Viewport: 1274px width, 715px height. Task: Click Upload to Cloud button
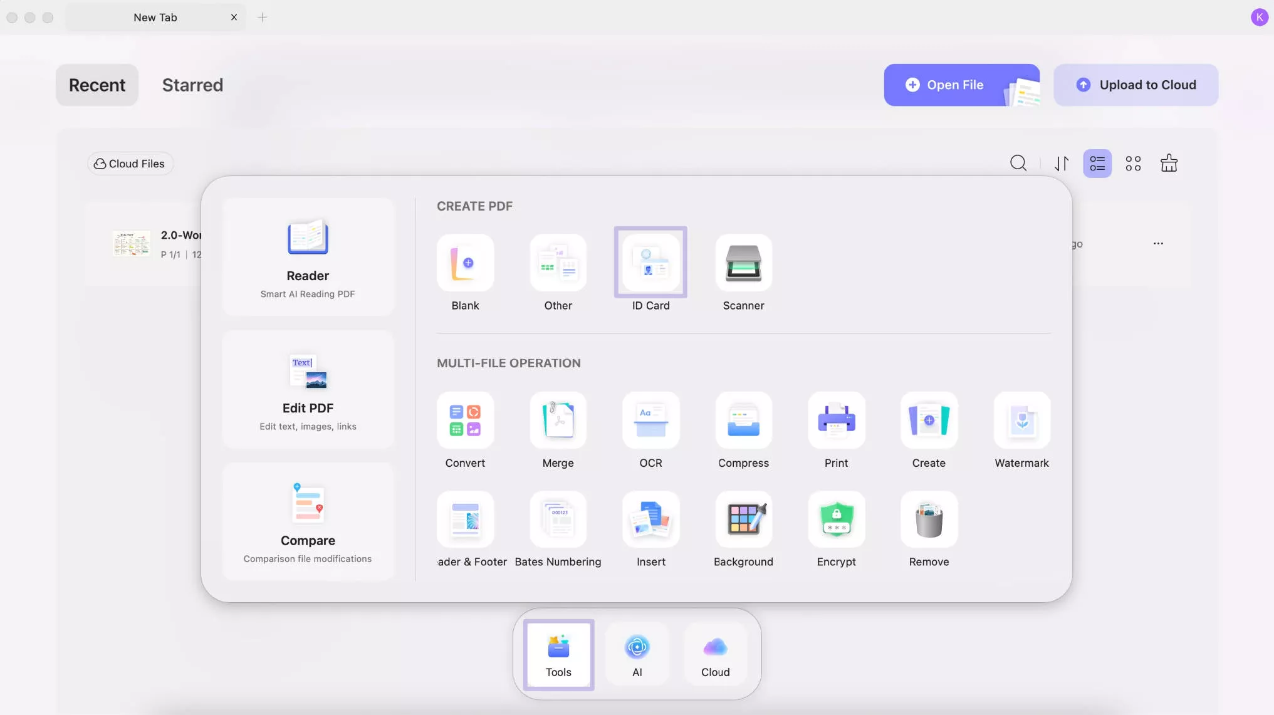pos(1136,85)
